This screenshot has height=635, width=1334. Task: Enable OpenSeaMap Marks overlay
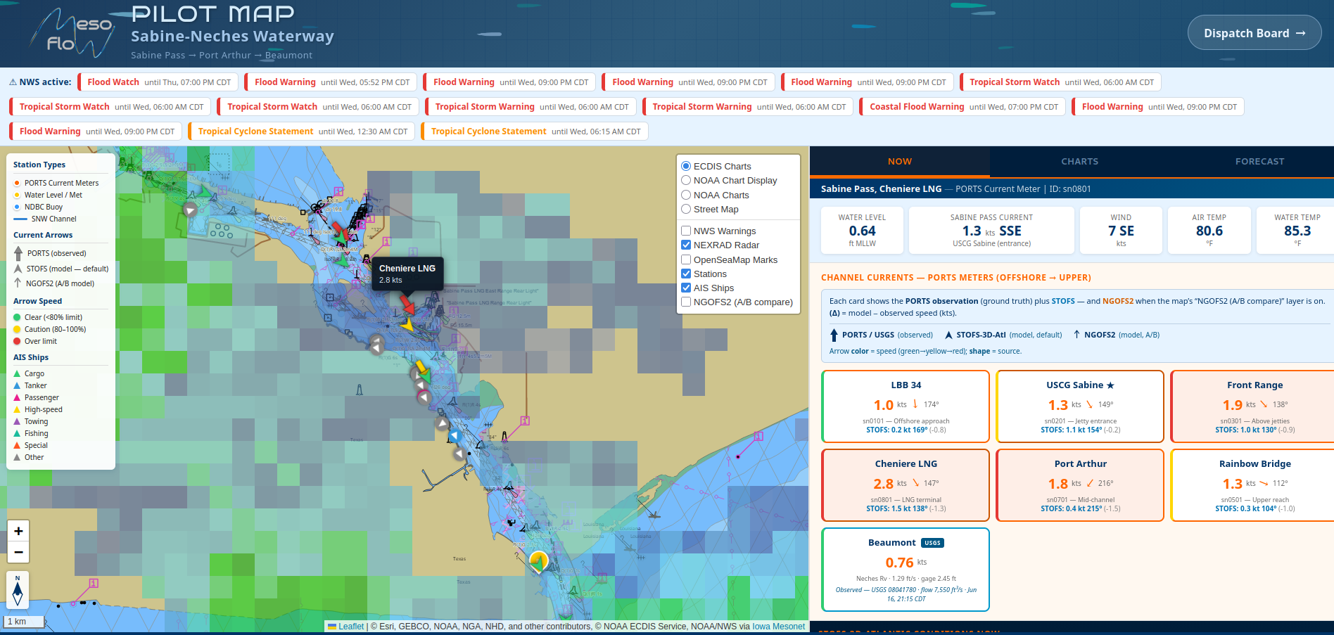point(686,259)
